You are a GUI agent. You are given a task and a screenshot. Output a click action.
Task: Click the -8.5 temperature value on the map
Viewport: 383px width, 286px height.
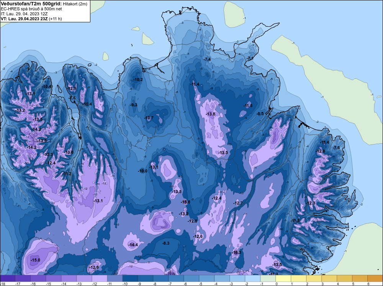tap(260, 114)
